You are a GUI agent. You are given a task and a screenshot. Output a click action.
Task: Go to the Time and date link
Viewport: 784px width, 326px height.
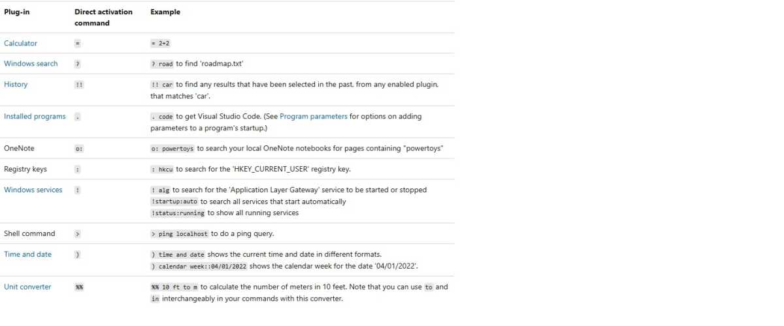pos(27,254)
